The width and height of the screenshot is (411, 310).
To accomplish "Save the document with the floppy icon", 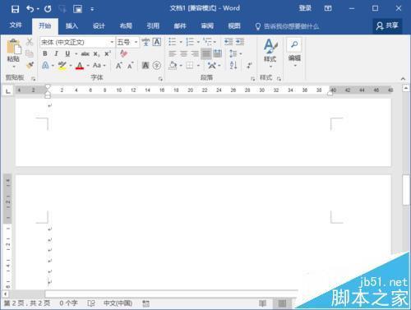I will pyautogui.click(x=15, y=9).
